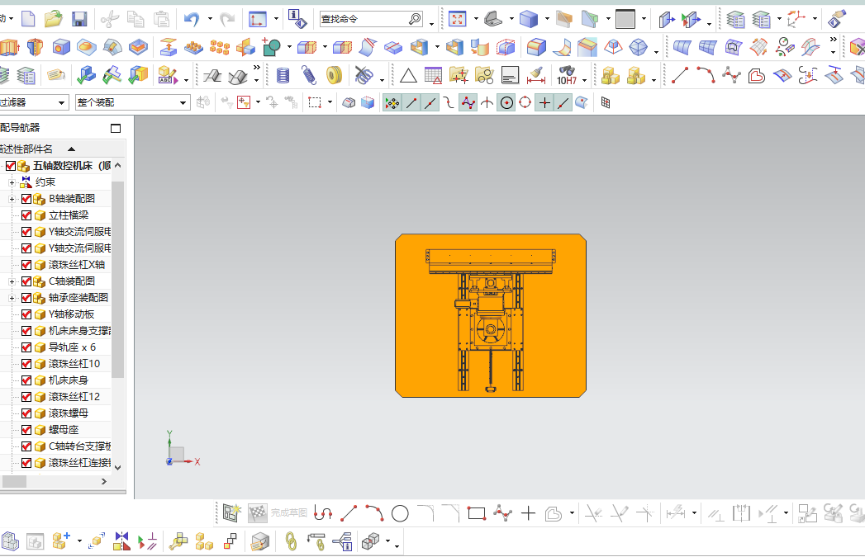Click the calendar table icon
The height and width of the screenshot is (557, 865).
433,75
